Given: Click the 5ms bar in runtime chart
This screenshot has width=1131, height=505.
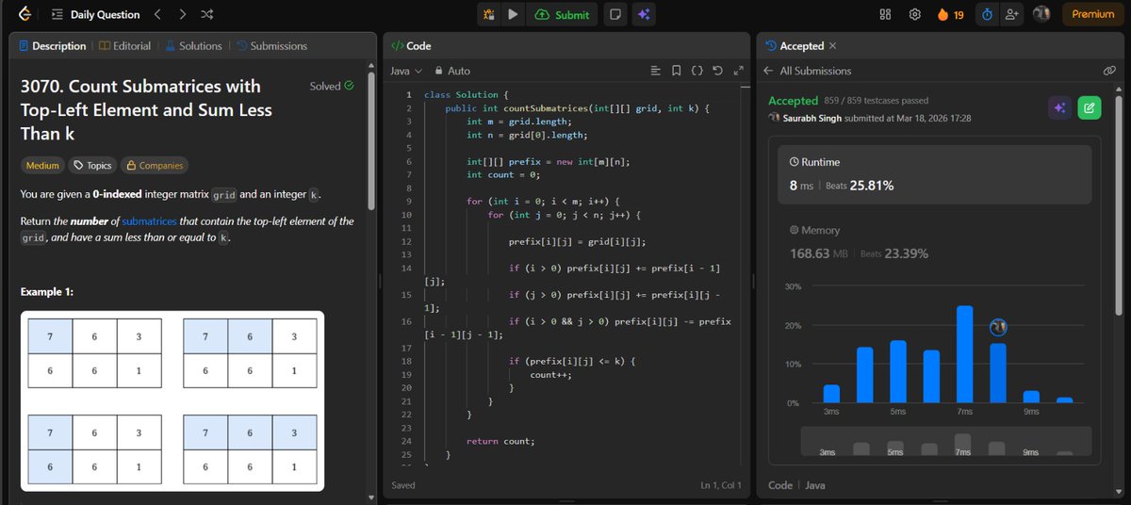Looking at the screenshot, I should click(x=897, y=372).
